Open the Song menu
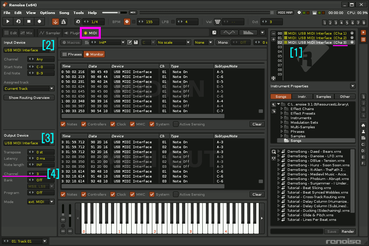The height and width of the screenshot is (246, 369). point(64,13)
